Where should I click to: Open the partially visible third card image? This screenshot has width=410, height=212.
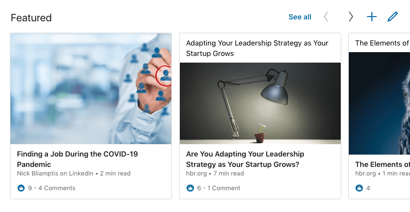pos(379,103)
